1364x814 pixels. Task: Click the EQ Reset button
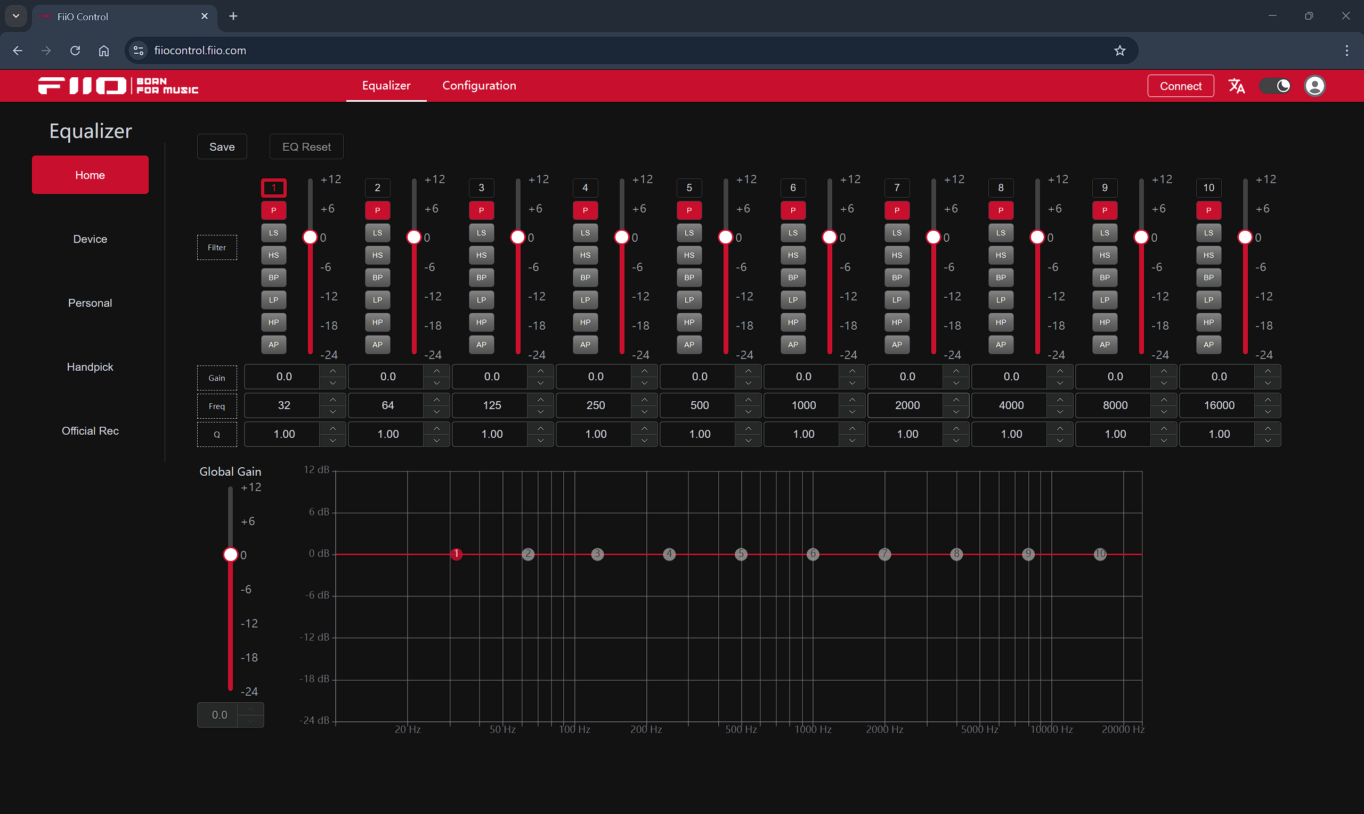coord(306,147)
